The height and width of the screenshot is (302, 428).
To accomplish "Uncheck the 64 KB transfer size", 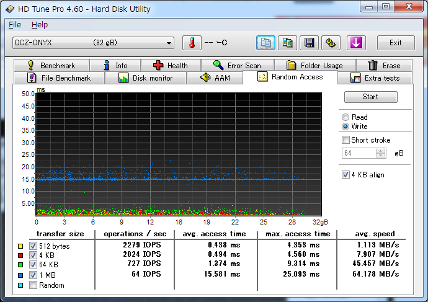I will click(33, 264).
